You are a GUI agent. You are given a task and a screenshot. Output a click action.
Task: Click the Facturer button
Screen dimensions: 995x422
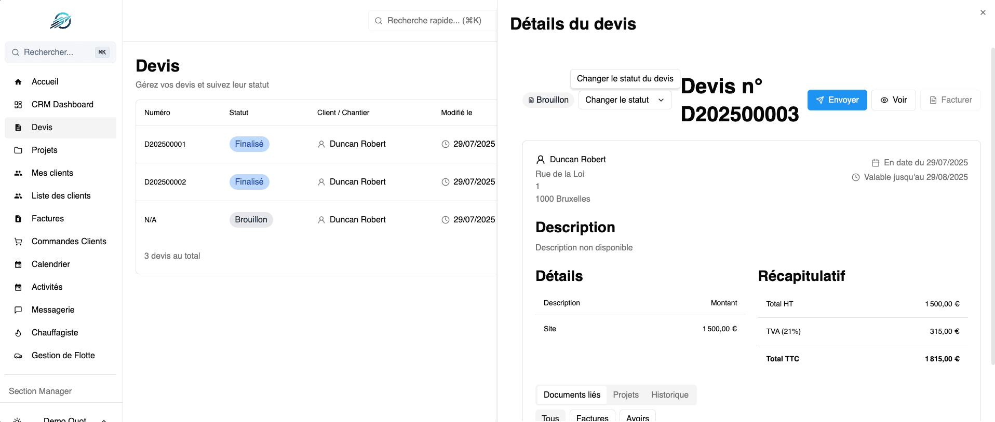tap(950, 100)
